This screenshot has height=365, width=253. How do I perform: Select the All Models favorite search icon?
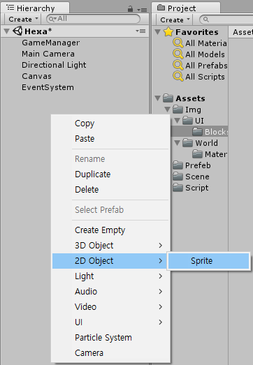coord(178,54)
